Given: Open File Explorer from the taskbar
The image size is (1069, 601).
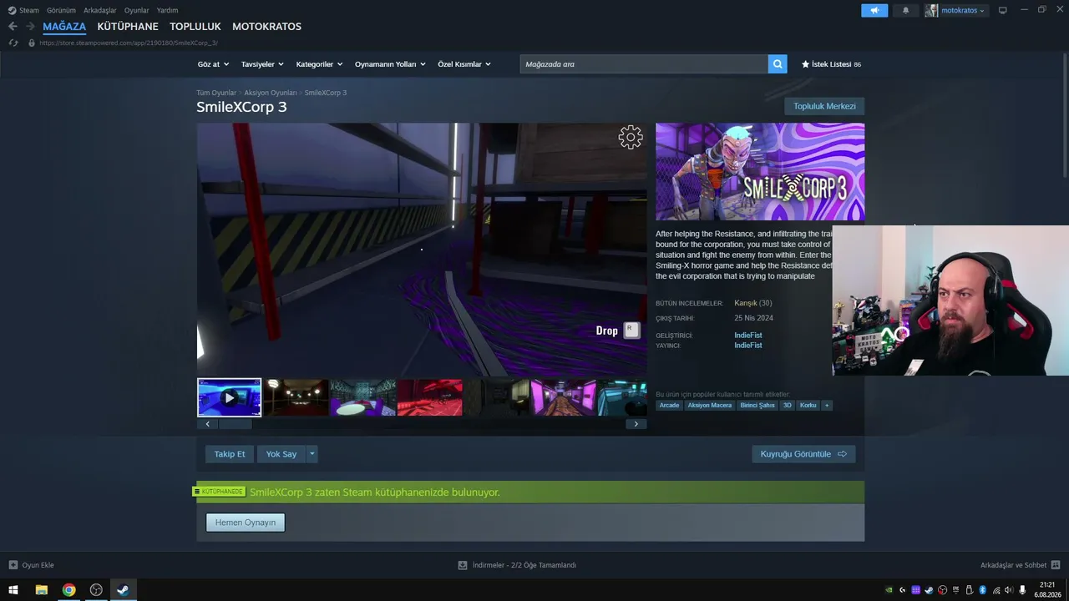Looking at the screenshot, I should tap(41, 590).
